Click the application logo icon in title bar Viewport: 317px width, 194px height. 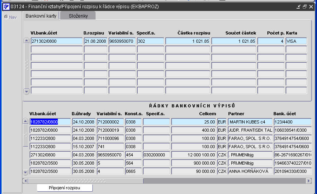pyautogui.click(x=6, y=7)
